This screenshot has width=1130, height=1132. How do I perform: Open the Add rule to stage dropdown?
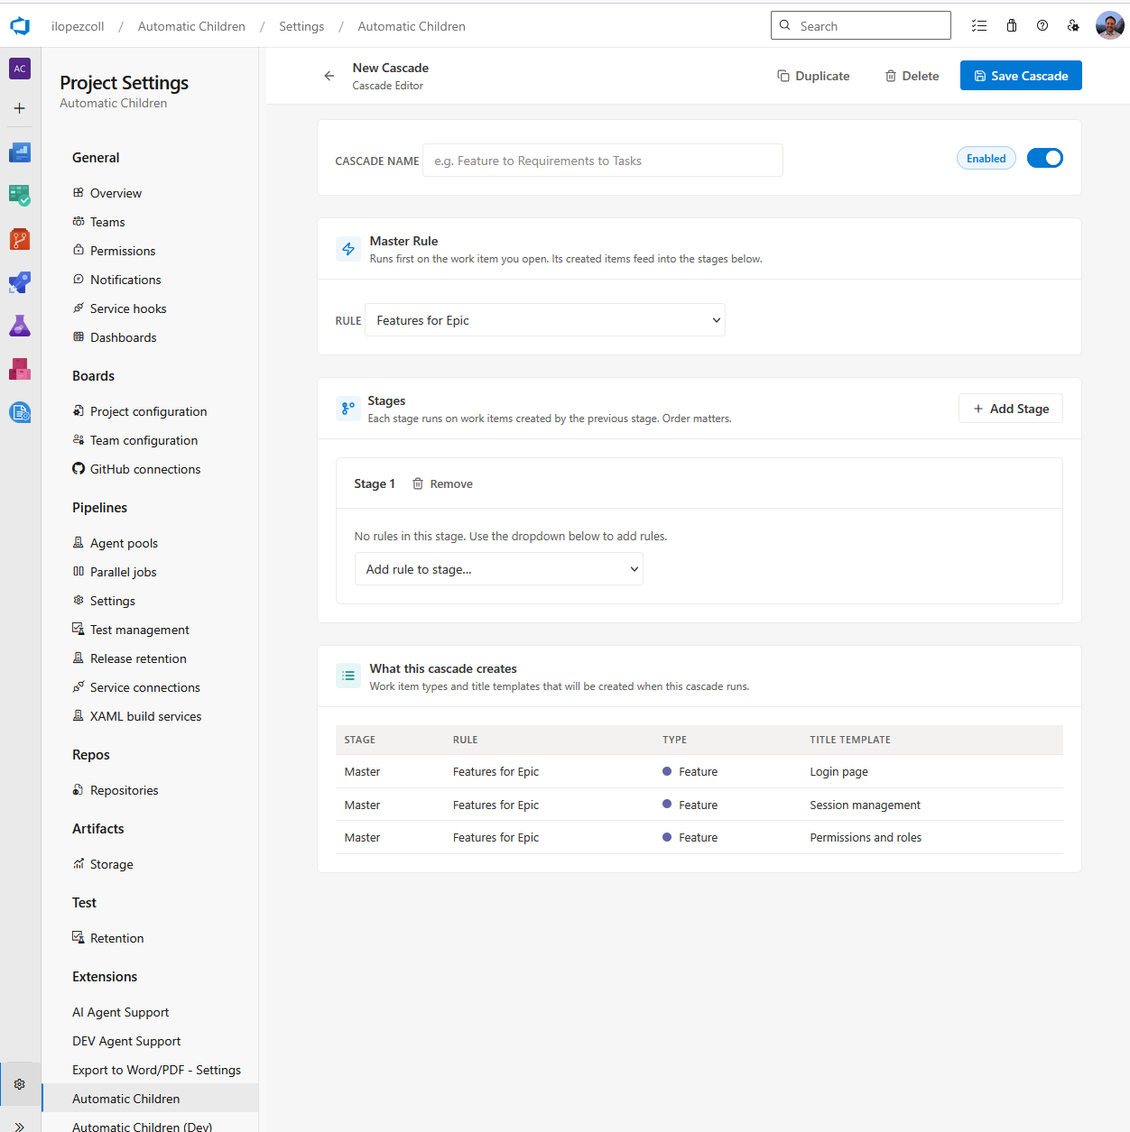499,569
